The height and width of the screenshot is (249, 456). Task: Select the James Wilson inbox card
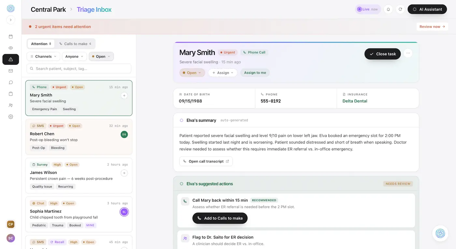[x=79, y=175]
